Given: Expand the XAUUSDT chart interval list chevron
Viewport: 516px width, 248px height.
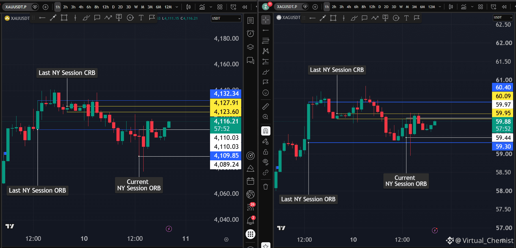Looking at the screenshot, I should pyautogui.click(x=177, y=7).
